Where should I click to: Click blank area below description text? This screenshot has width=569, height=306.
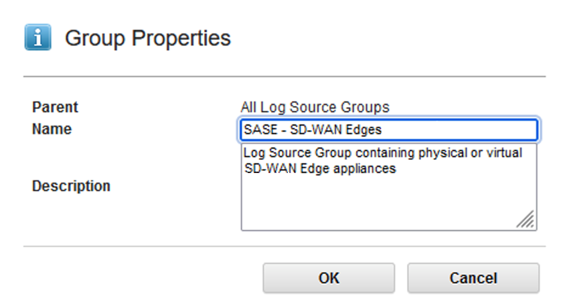(375, 204)
